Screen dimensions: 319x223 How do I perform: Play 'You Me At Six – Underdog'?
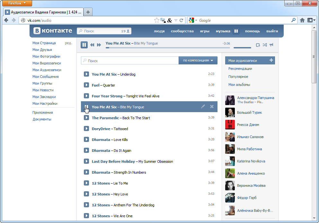click(86, 74)
